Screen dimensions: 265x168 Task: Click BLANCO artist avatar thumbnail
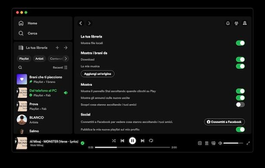tap(22, 120)
